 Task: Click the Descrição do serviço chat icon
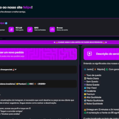click(90, 54)
